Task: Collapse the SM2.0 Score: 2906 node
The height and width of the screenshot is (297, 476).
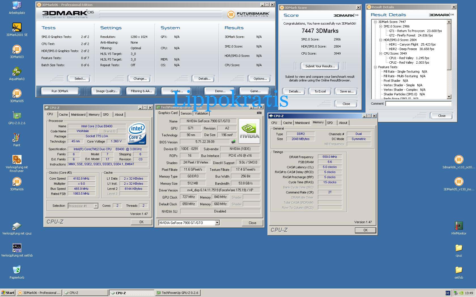Action: click(x=381, y=26)
